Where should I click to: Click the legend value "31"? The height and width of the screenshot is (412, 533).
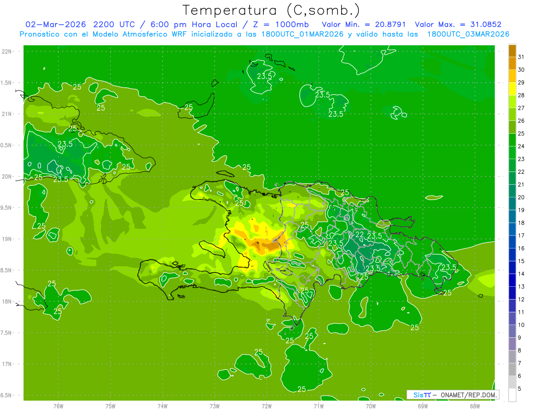point(521,57)
